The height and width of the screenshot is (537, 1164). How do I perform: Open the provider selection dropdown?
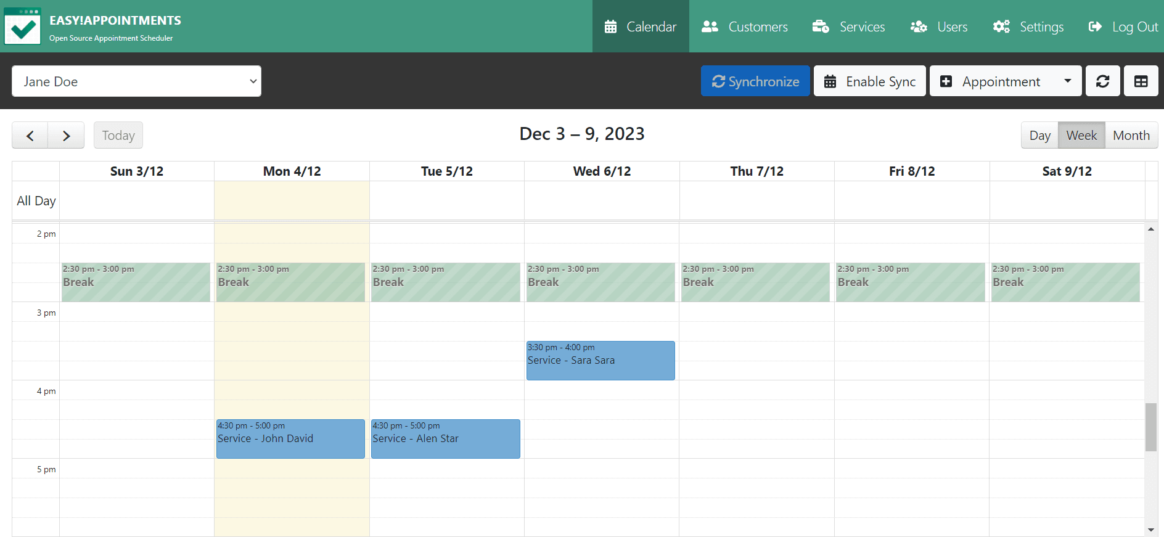tap(136, 81)
